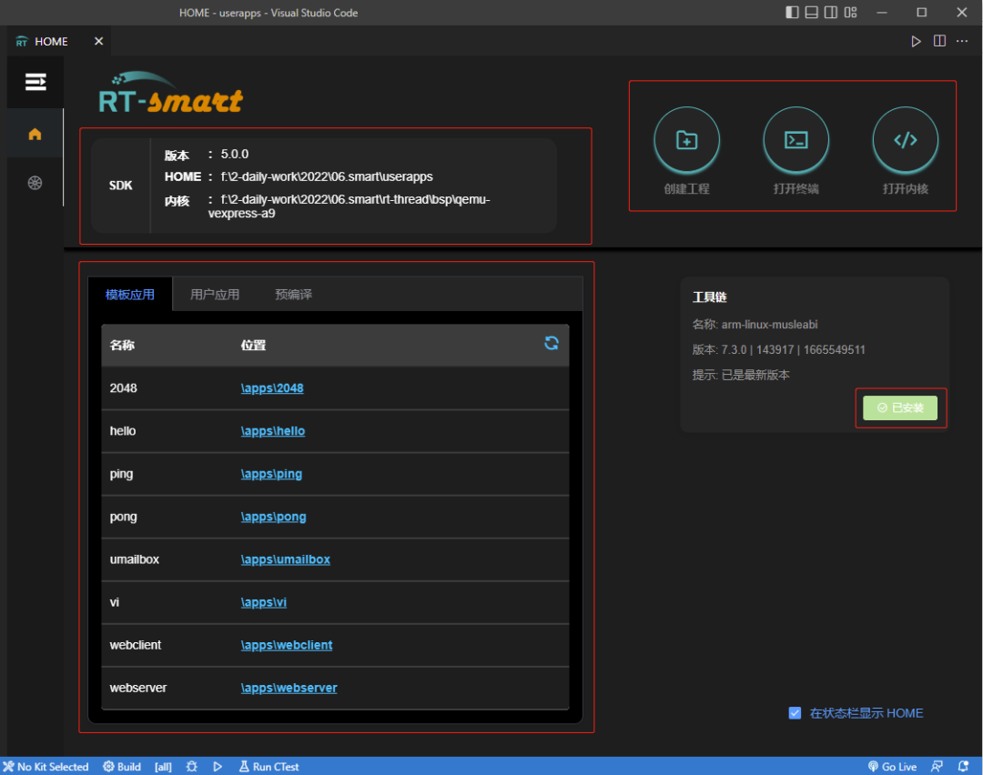Screen dimensions: 983x775
Task: Split the editor to the right
Action: pyautogui.click(x=939, y=41)
